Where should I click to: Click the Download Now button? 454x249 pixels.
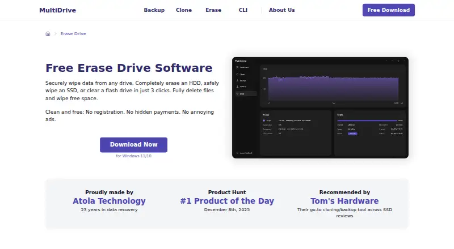pos(133,145)
